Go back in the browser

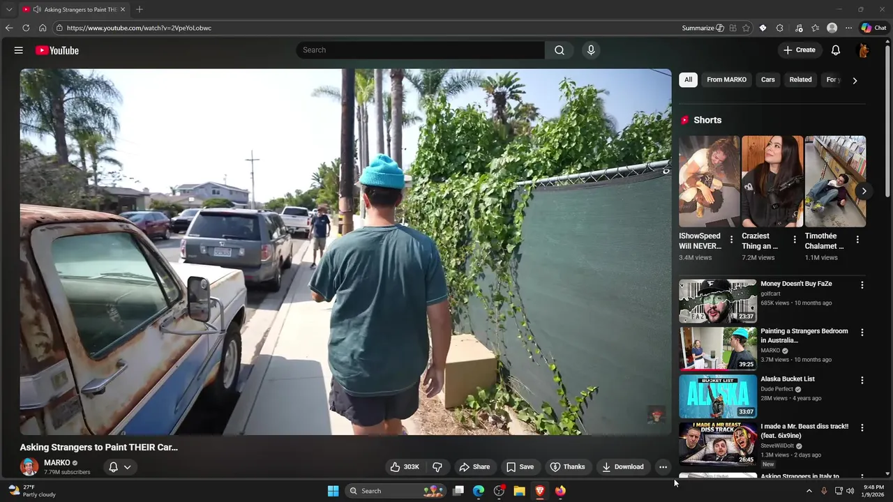click(9, 28)
